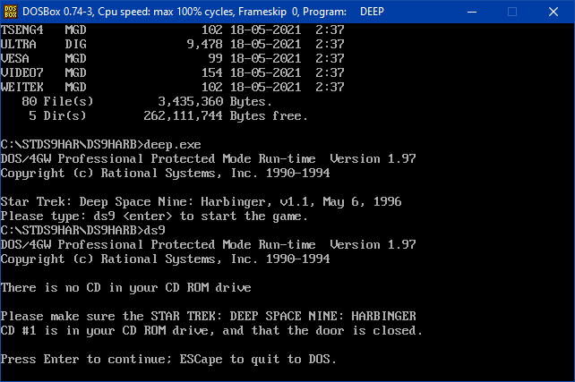Image resolution: width=575 pixels, height=382 pixels.
Task: Minimize the DOSBox window
Action: tap(472, 12)
